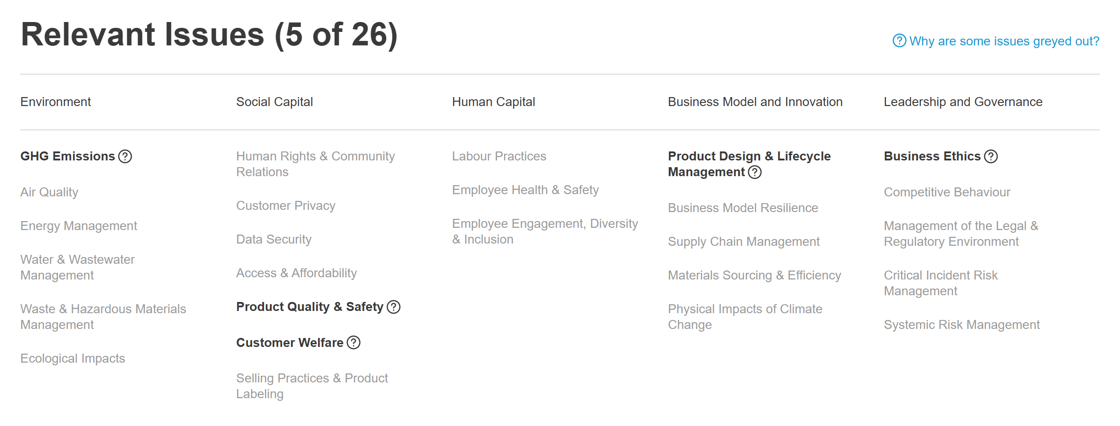This screenshot has height=426, width=1120.
Task: Click help icon next to Customer Welfare
Action: (x=354, y=343)
